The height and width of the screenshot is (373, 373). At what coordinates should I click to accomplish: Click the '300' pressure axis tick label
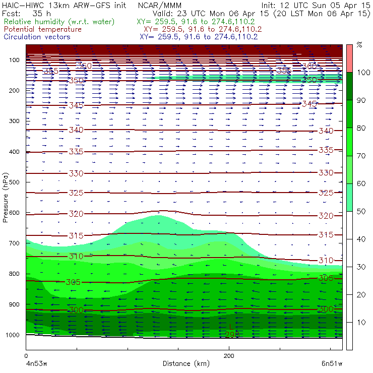pos(14,121)
